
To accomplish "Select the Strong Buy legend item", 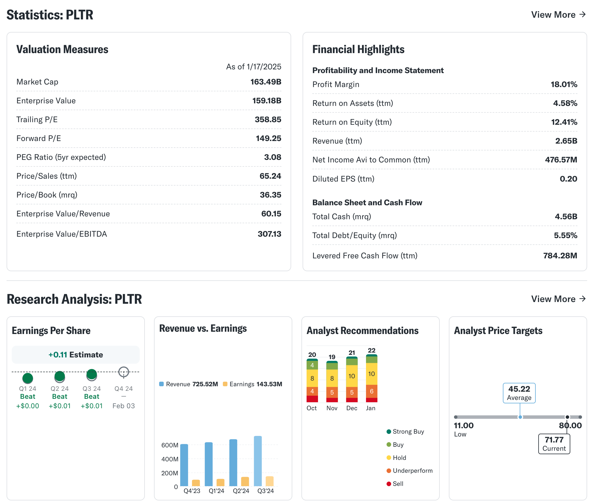I will tap(405, 431).
